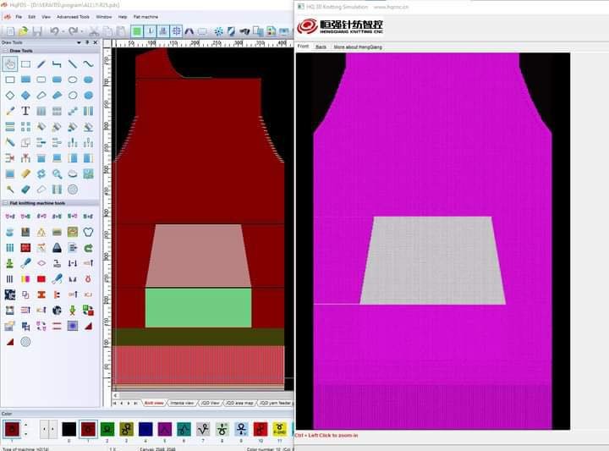Select the Text tool icon
This screenshot has width=609, height=451.
25,111
